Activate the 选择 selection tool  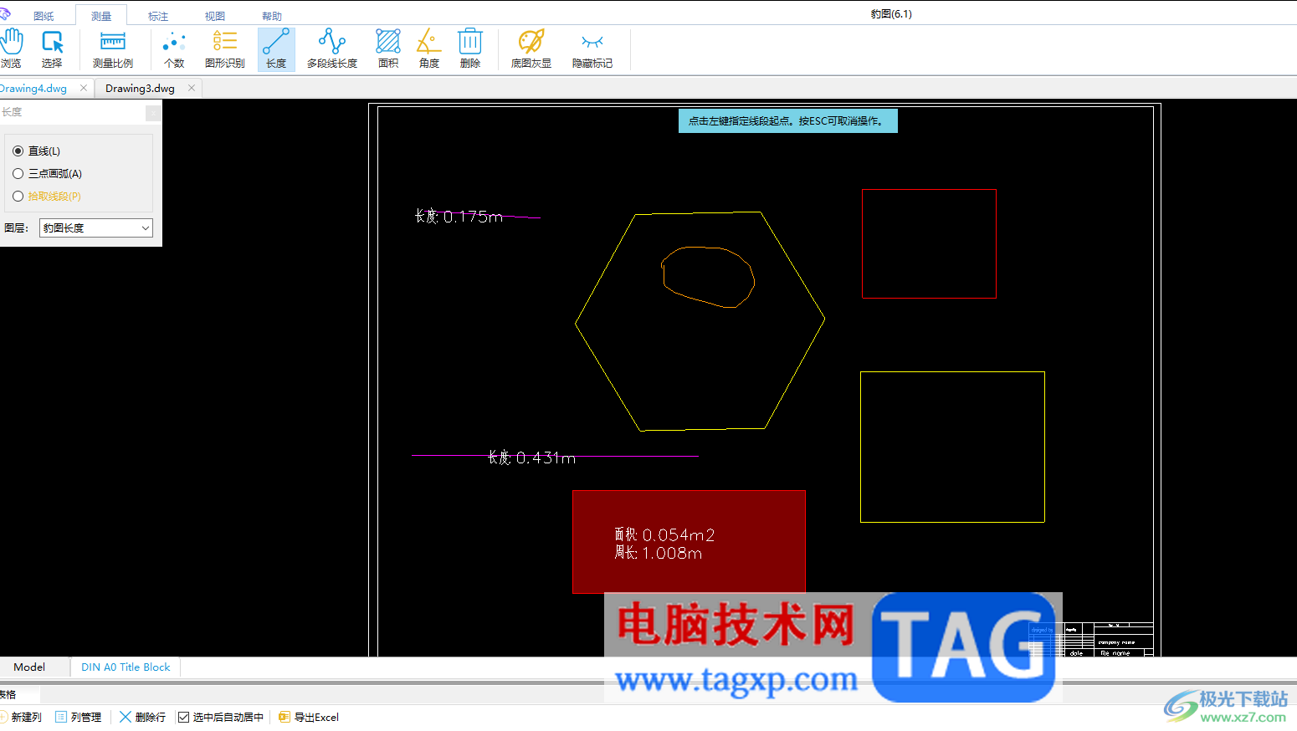(x=52, y=49)
